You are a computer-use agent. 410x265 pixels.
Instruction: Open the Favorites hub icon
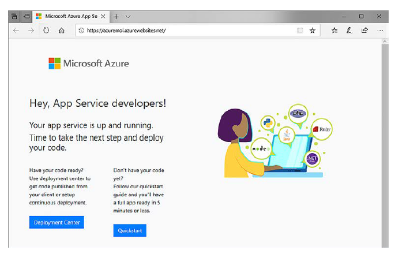[x=334, y=31]
